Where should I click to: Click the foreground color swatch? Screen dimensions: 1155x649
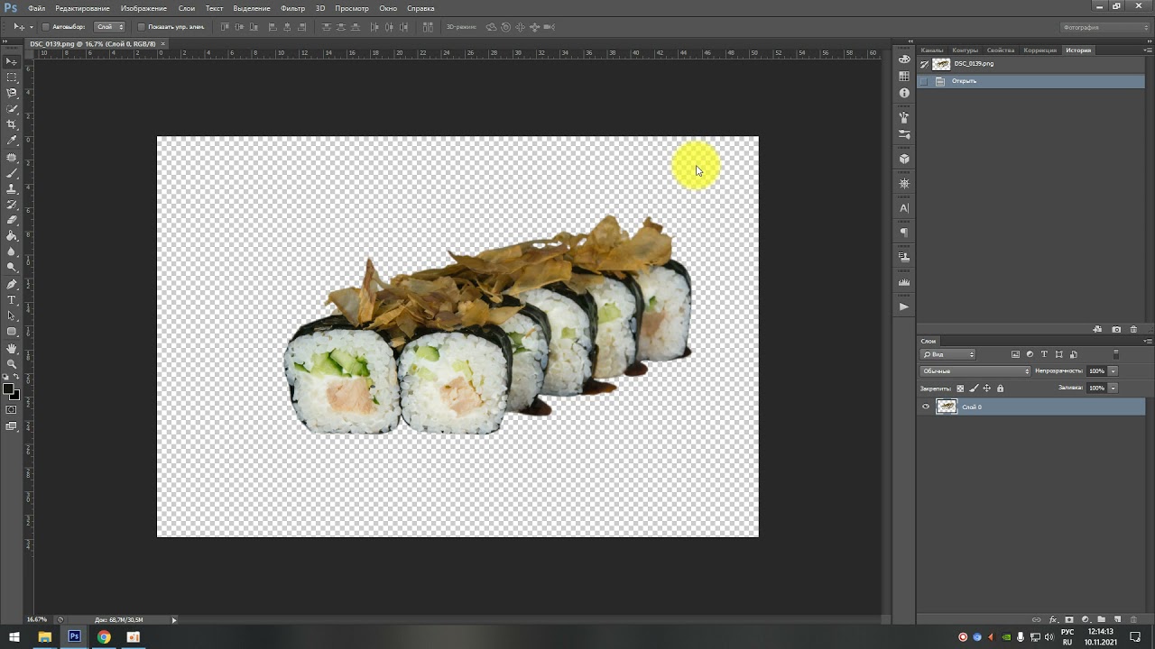[8, 389]
